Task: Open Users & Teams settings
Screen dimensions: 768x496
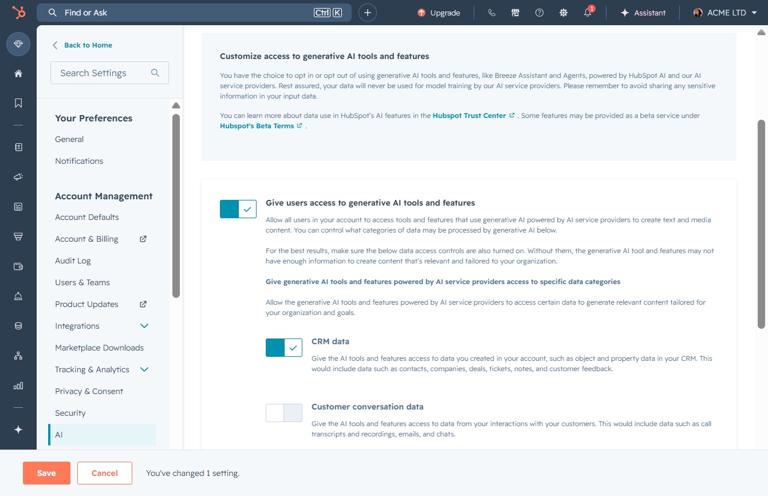Action: (82, 282)
